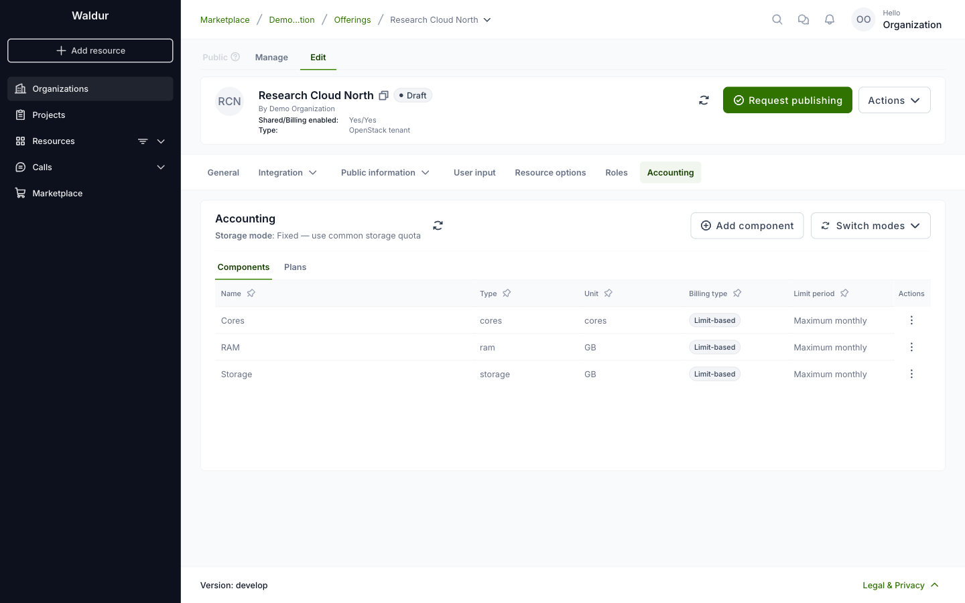Pin the Name column
Viewport: 965px width, 603px height.
pos(251,293)
